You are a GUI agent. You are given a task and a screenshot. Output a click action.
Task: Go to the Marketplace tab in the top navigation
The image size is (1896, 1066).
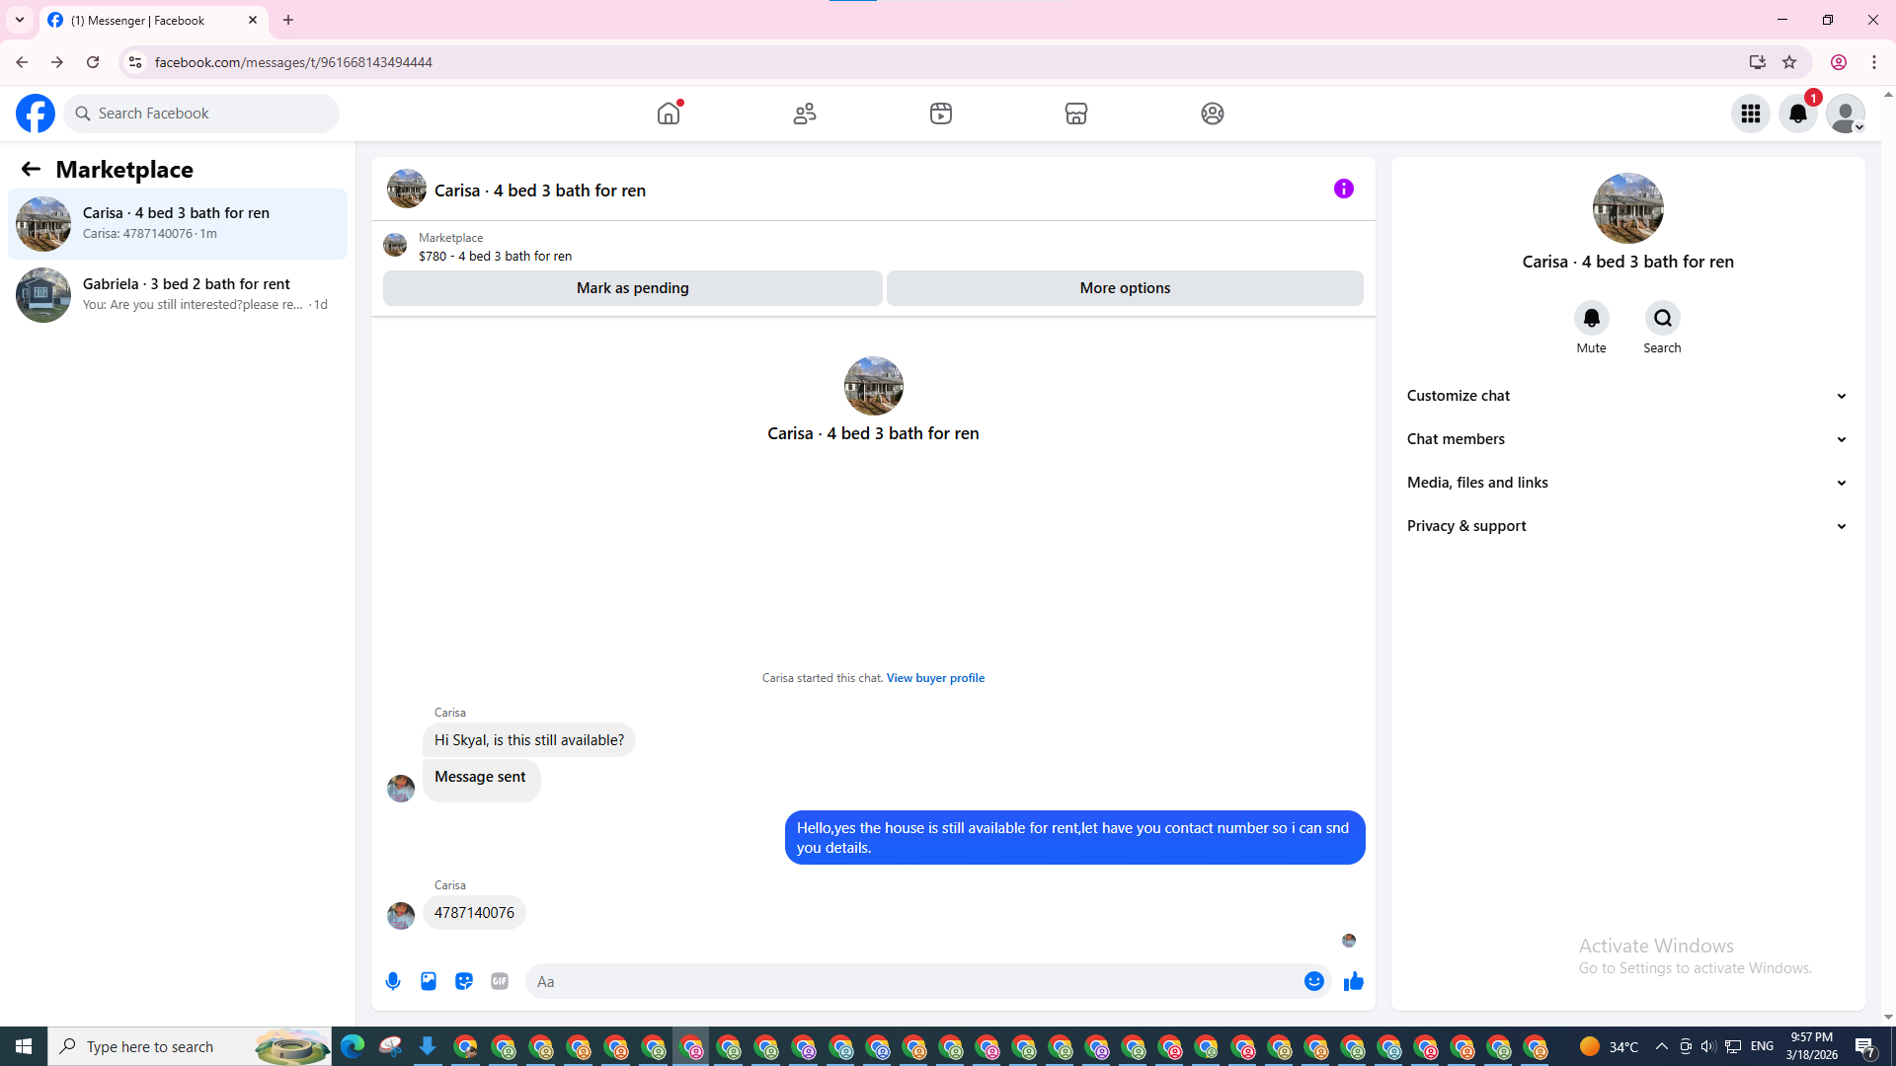click(1075, 114)
